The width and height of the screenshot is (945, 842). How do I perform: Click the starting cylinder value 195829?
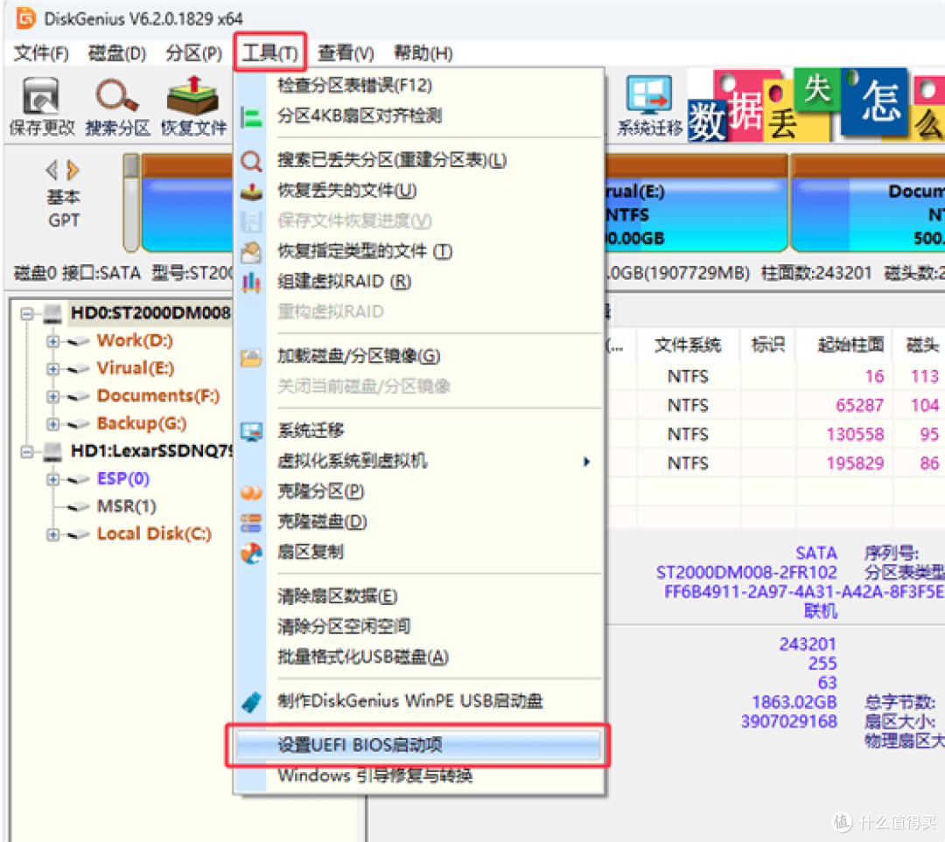tap(855, 463)
